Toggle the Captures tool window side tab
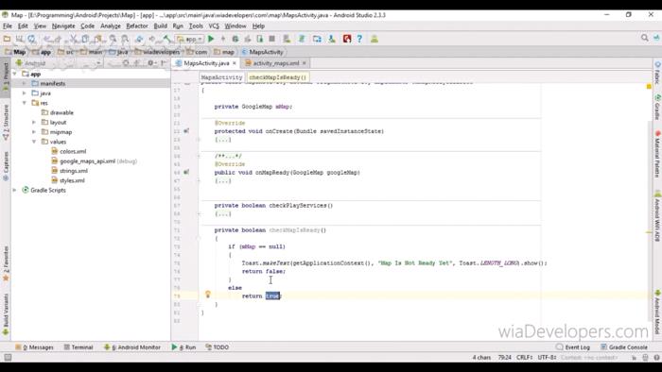The image size is (662, 372). click(x=6, y=166)
